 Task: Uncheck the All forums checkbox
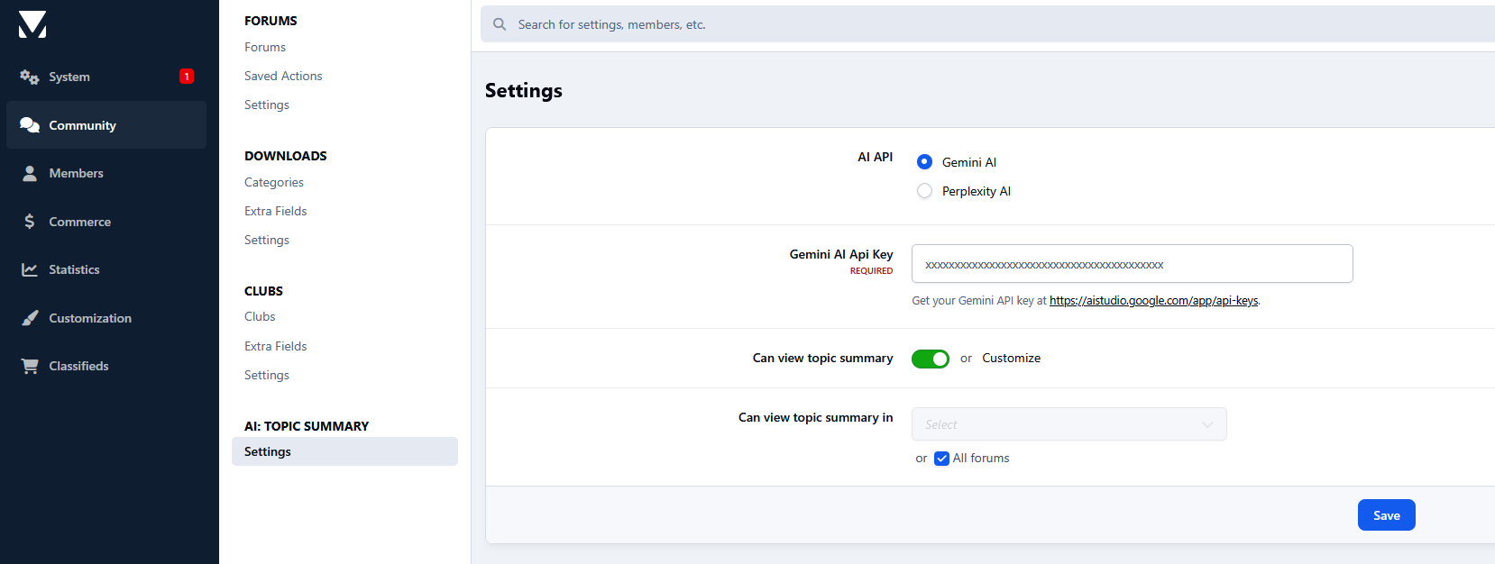pos(941,459)
